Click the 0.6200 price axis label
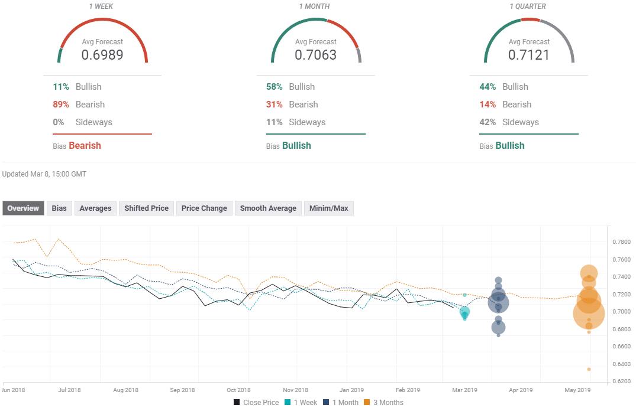This screenshot has height=408, width=636. point(621,381)
